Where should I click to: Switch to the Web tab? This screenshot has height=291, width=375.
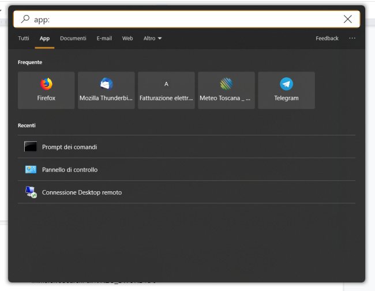[127, 39]
